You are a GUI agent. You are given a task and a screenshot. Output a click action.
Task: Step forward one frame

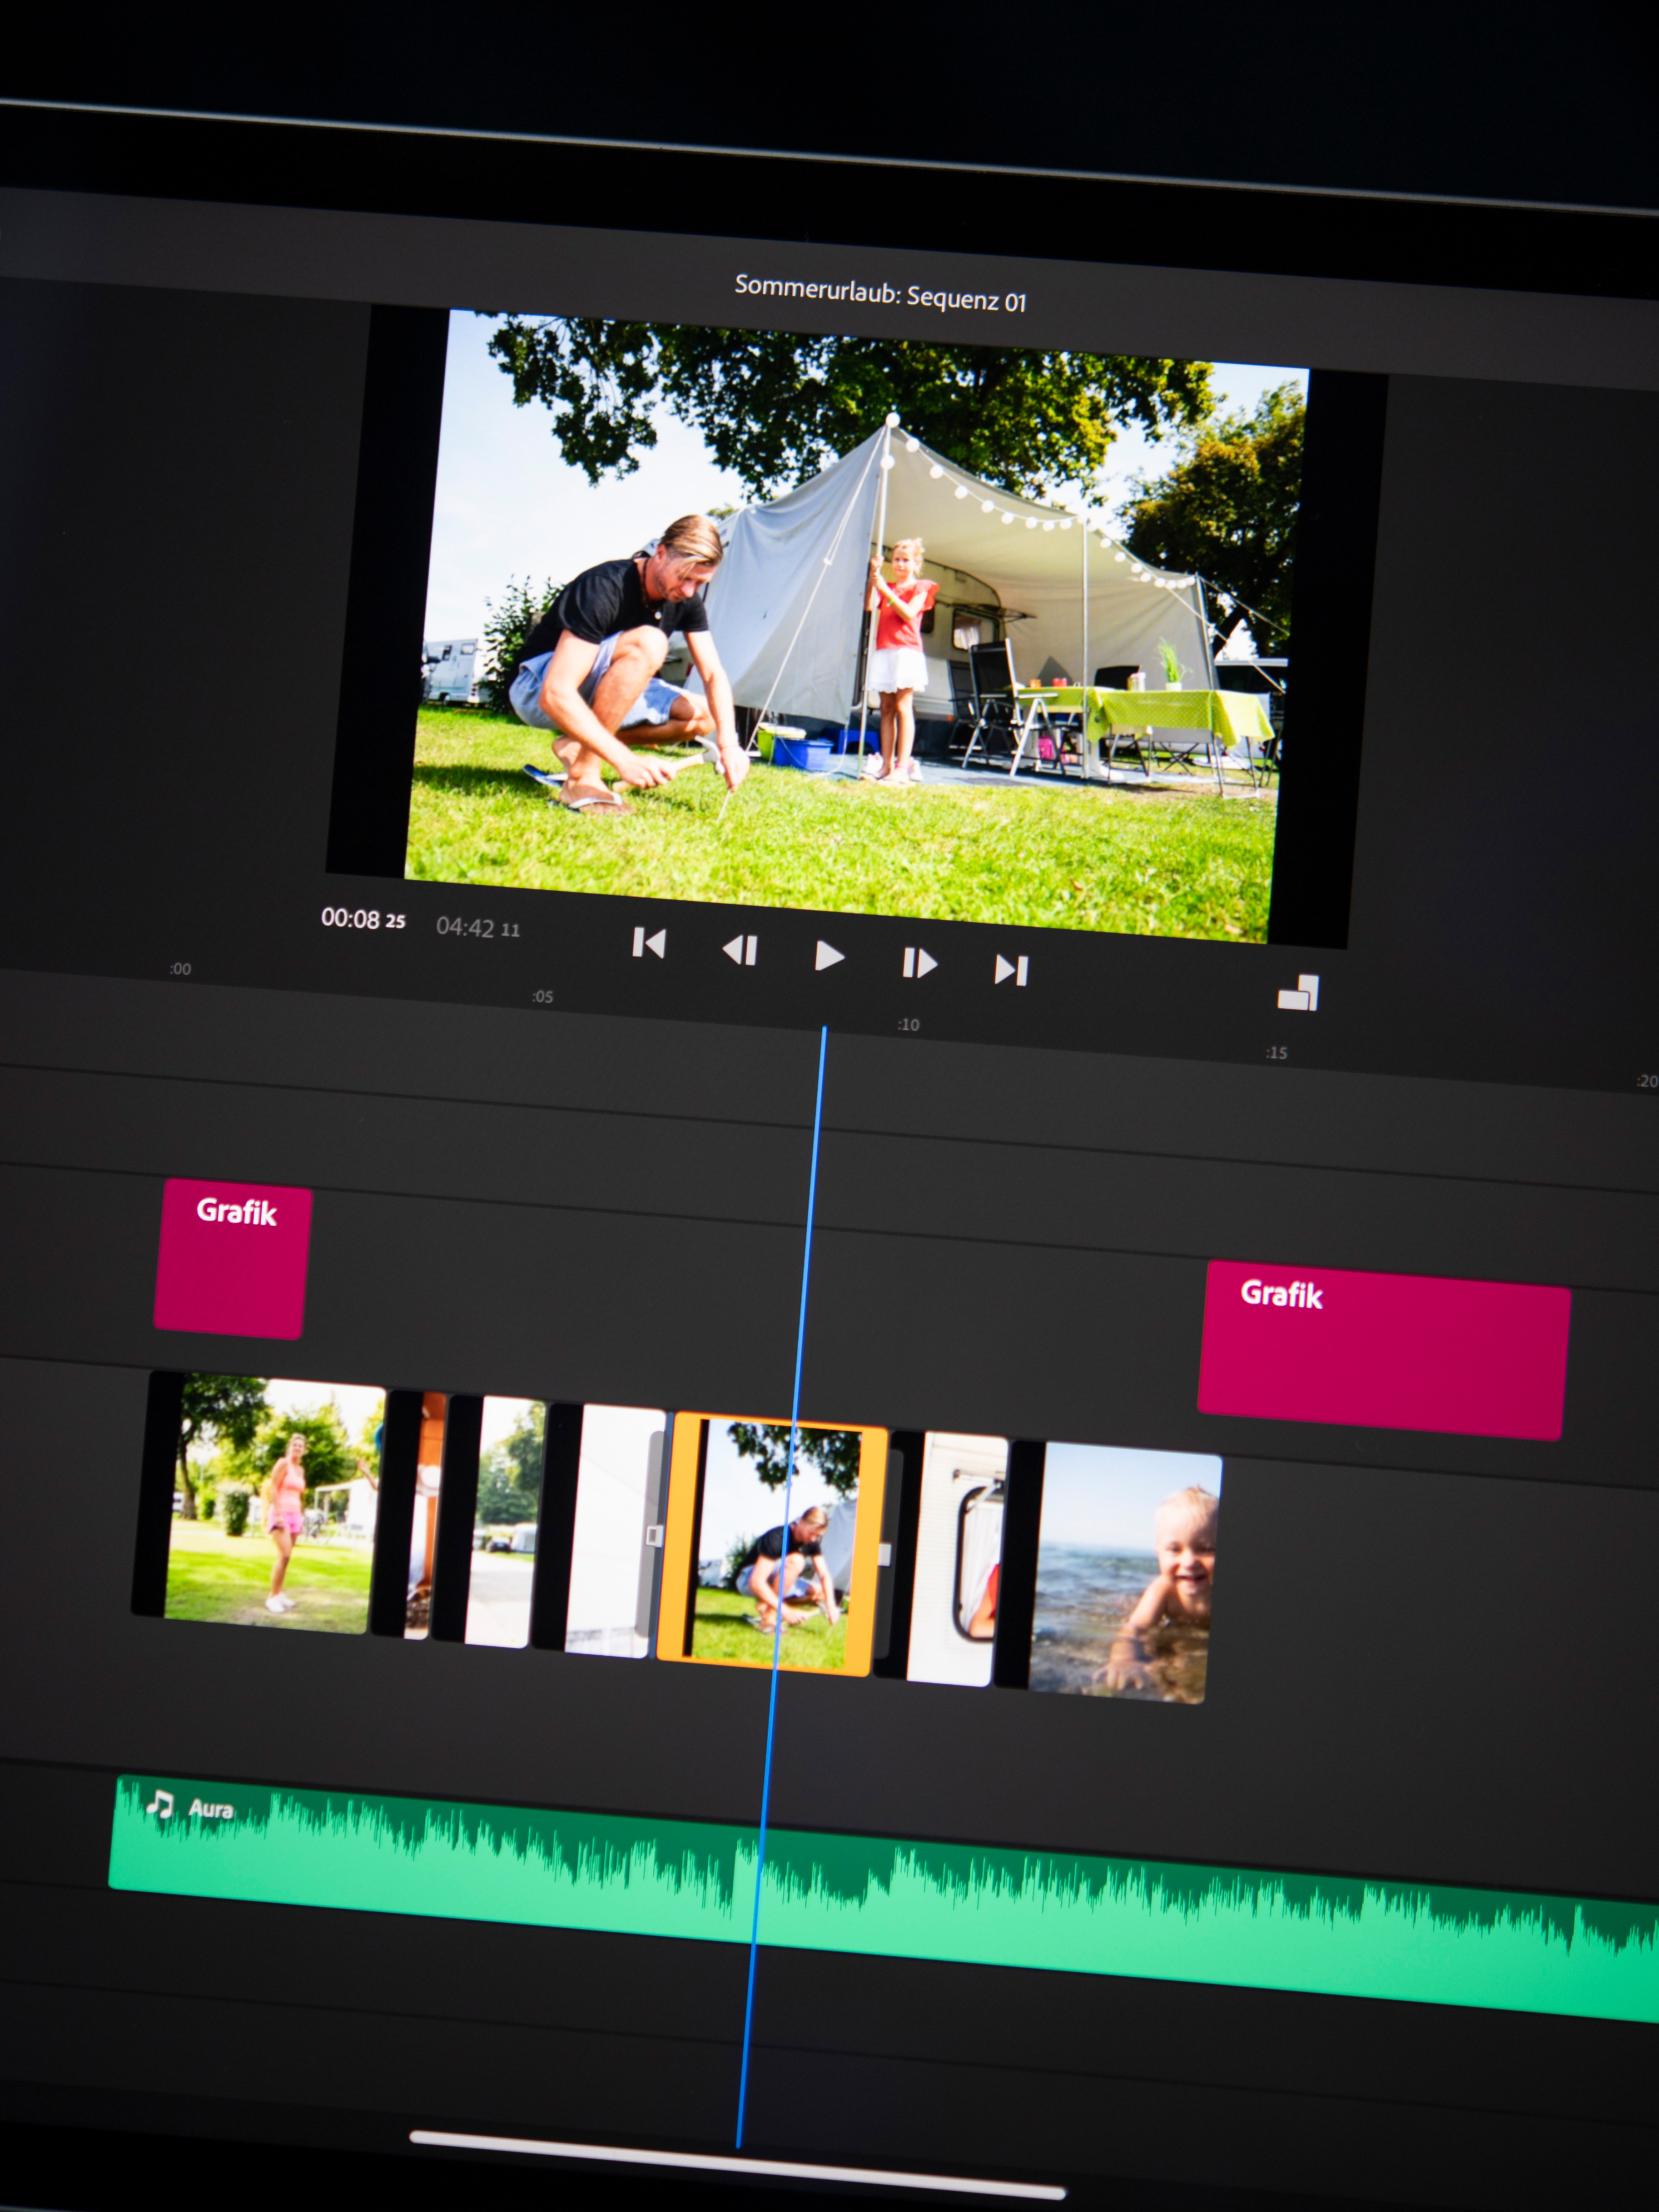919,963
